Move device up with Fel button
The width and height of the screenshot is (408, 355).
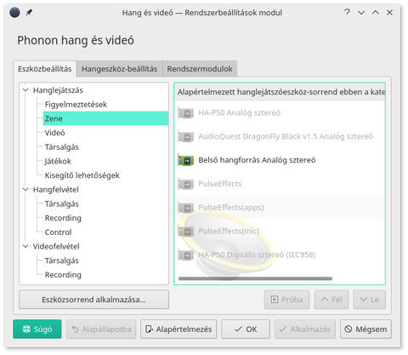point(331,300)
